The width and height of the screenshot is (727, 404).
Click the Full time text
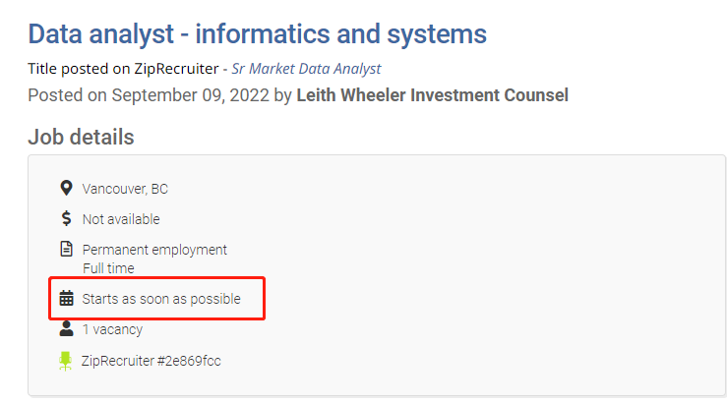(108, 267)
